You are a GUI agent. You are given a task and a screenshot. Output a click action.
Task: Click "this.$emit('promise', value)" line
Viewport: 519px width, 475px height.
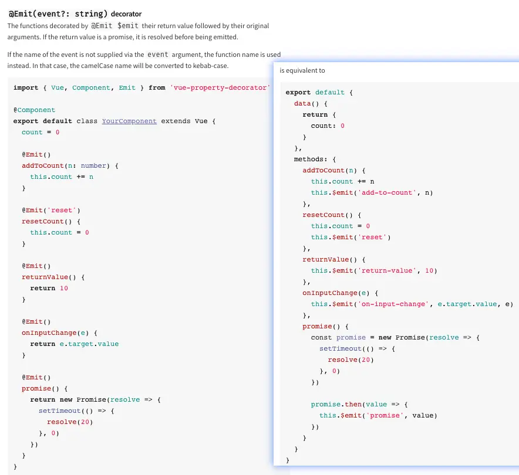pyautogui.click(x=378, y=415)
